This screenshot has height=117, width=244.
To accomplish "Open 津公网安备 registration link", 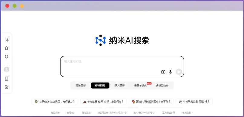I will click(112, 113).
